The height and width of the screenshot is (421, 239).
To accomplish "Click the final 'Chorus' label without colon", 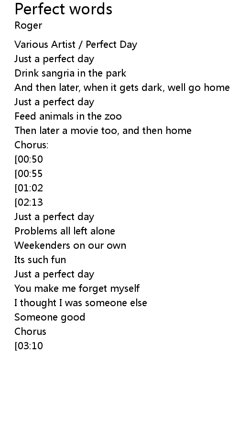I will click(30, 332).
